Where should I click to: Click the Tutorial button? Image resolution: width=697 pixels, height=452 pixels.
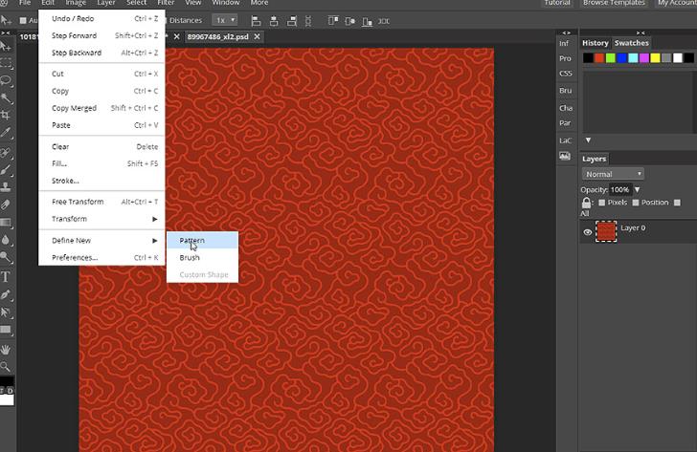[556, 3]
